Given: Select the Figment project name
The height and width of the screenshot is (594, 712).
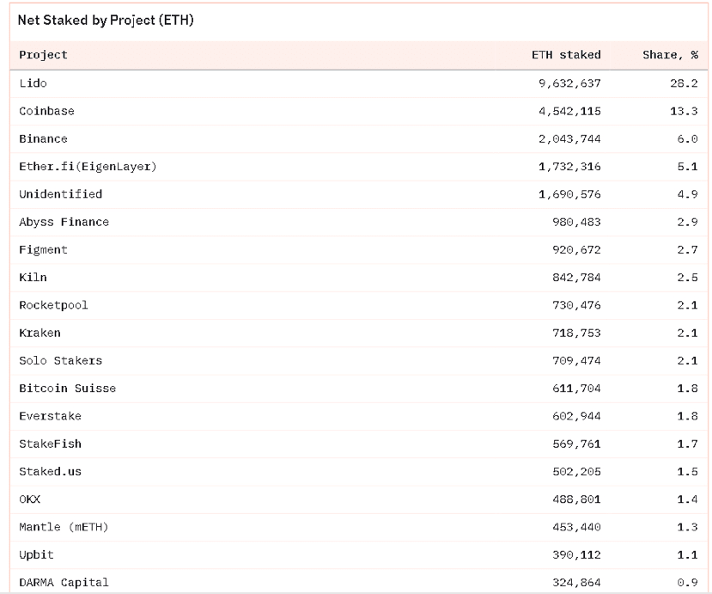Looking at the screenshot, I should 43,250.
